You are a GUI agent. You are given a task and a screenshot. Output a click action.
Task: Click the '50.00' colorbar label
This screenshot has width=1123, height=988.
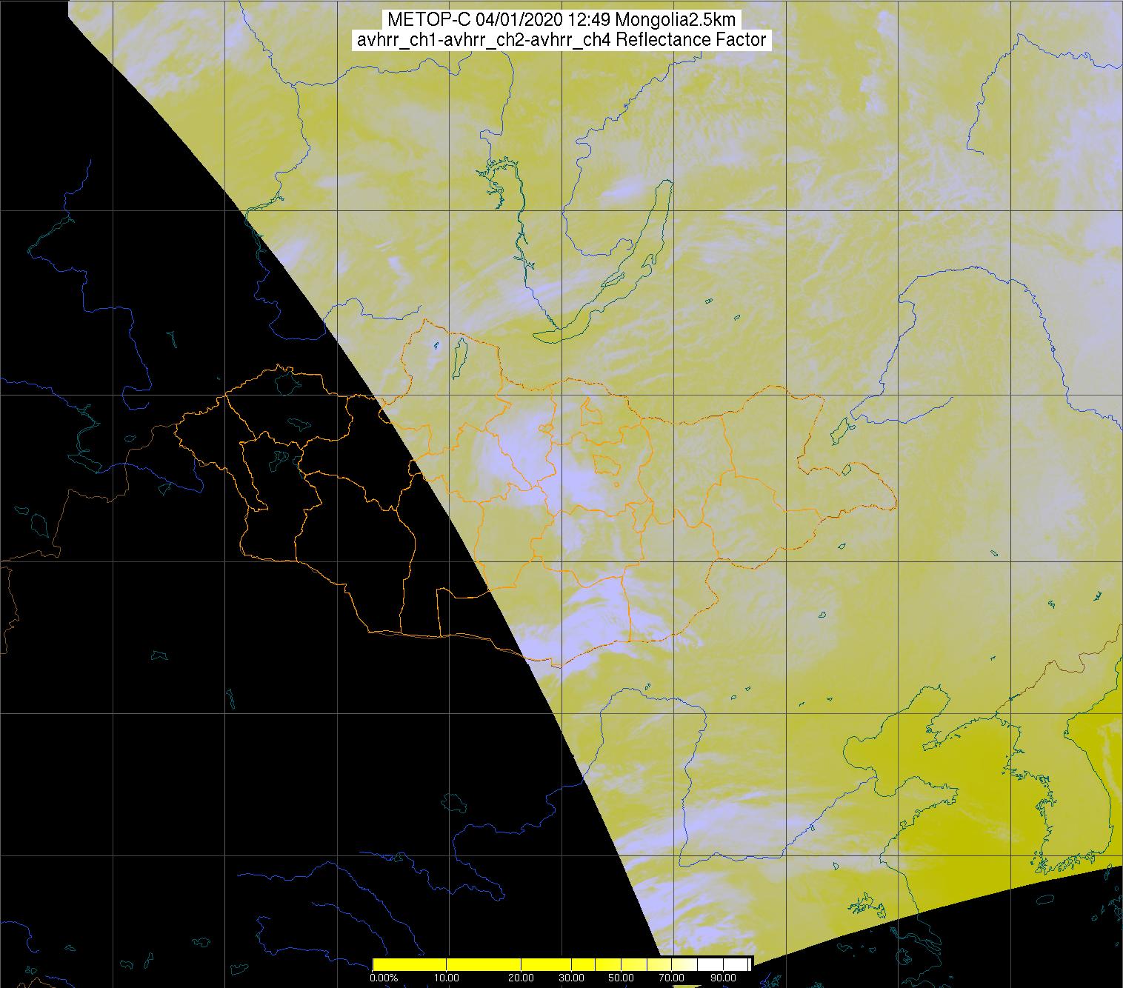click(620, 978)
